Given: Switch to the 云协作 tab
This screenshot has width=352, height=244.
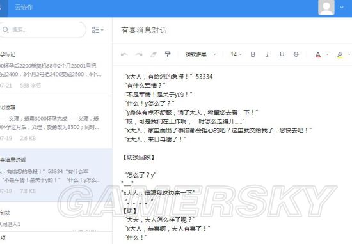Looking at the screenshot, I should pyautogui.click(x=24, y=8).
